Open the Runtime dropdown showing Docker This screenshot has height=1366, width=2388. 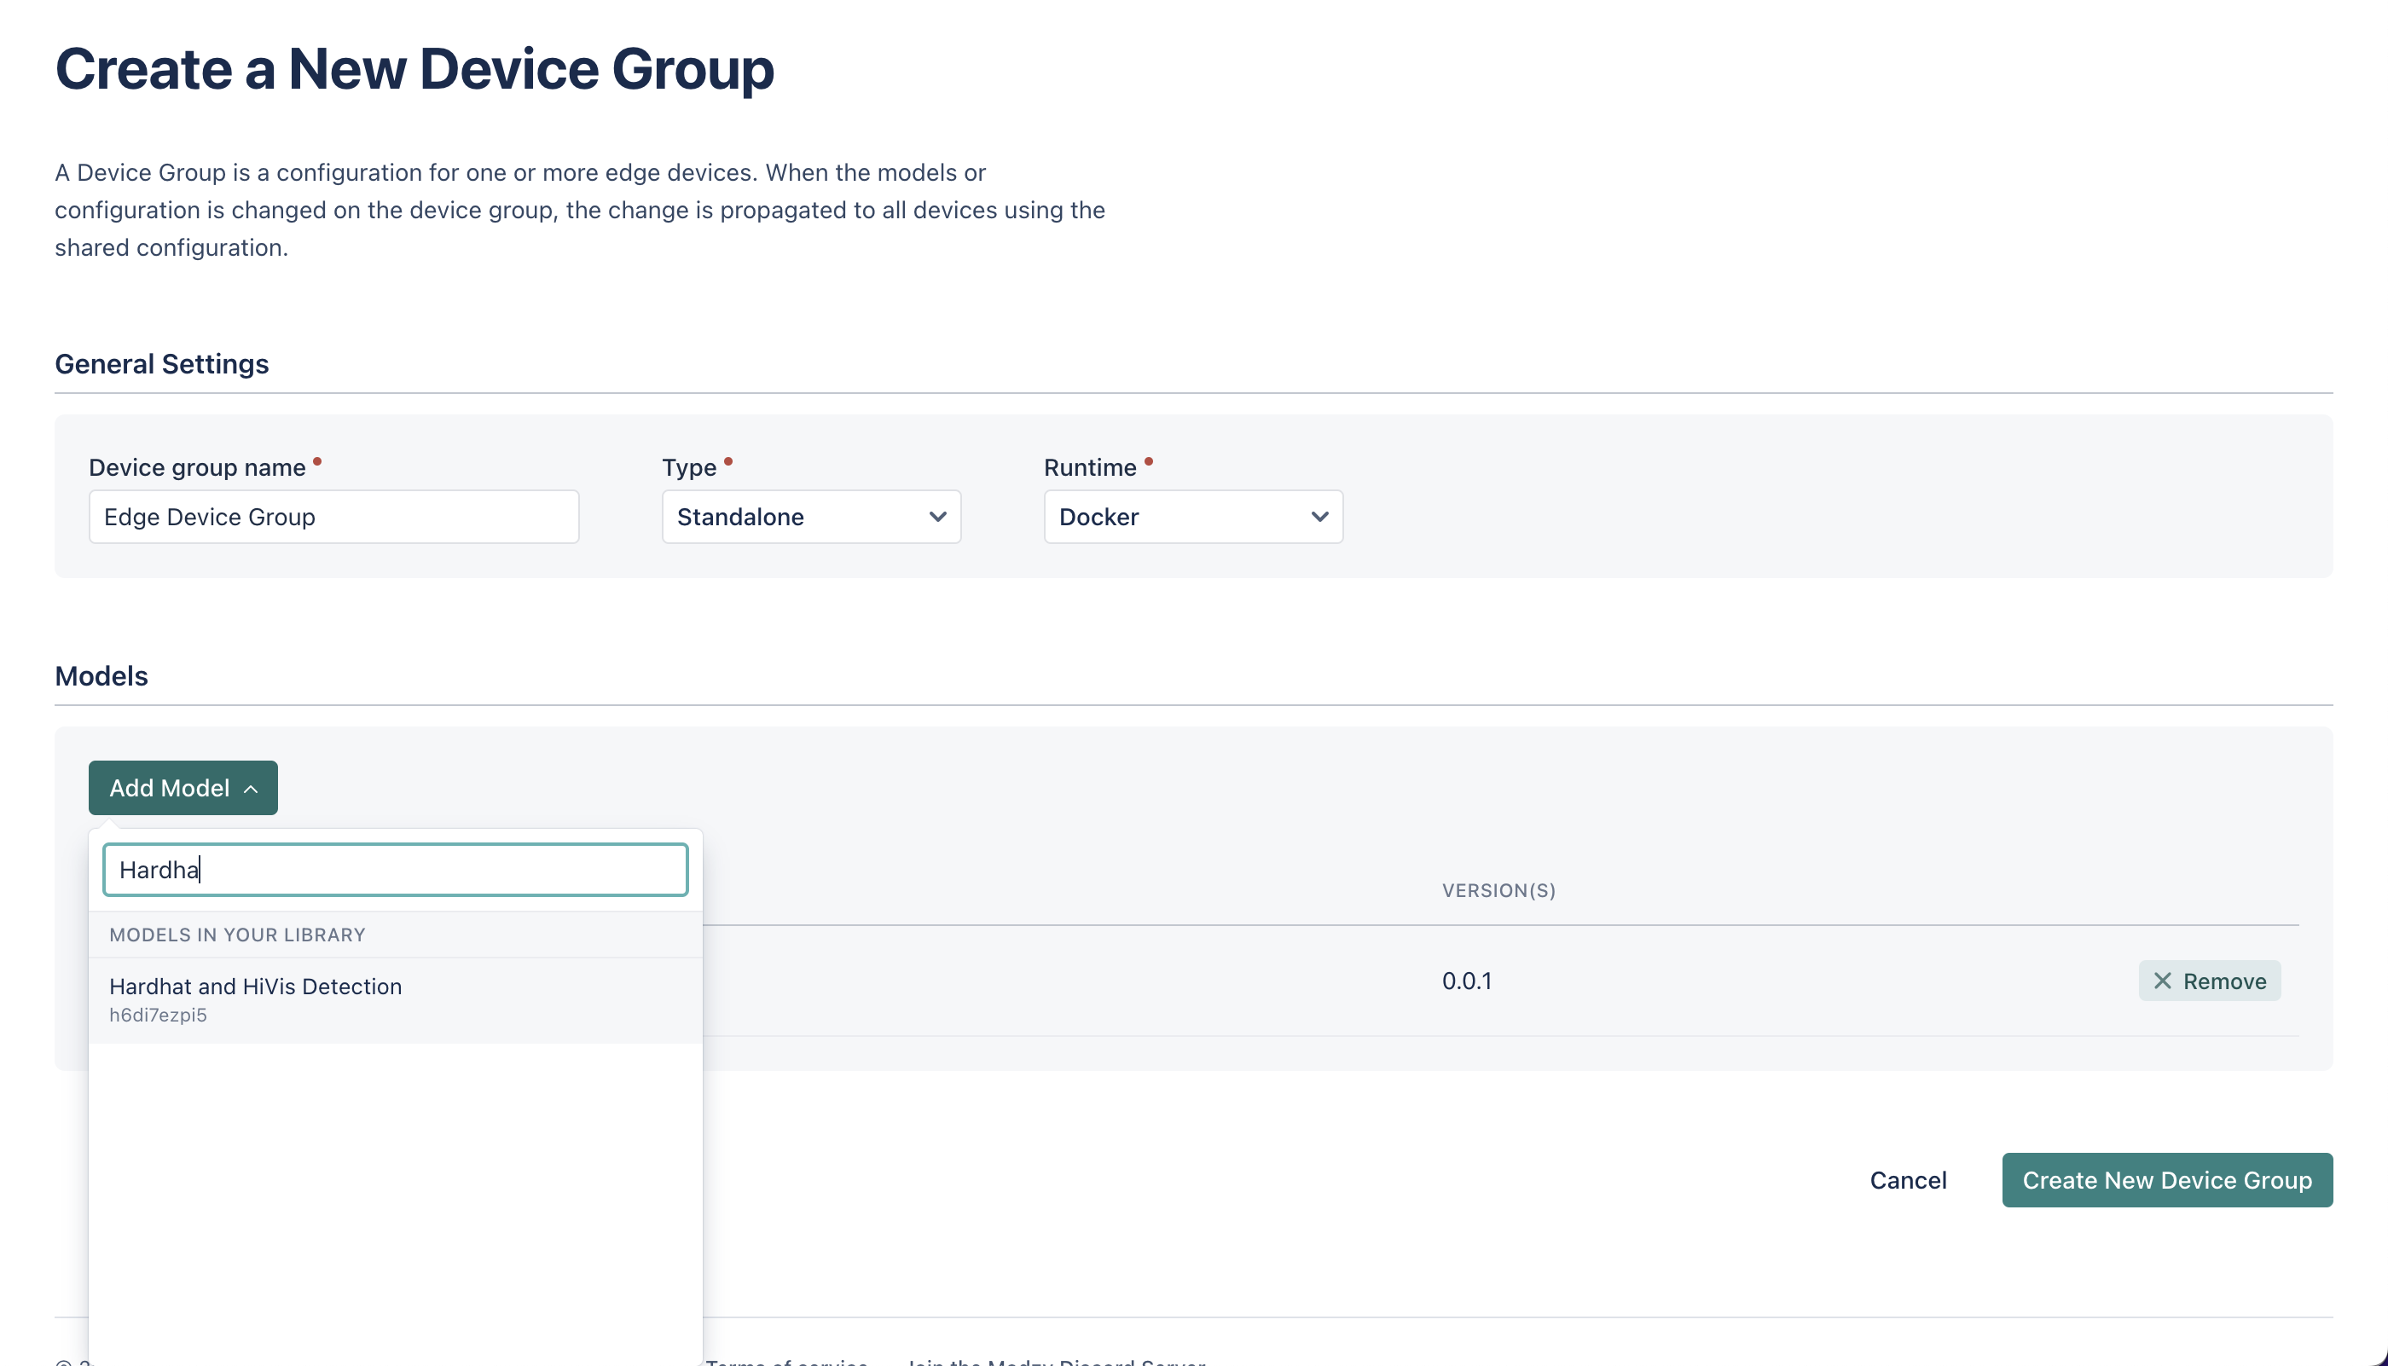[x=1191, y=517]
